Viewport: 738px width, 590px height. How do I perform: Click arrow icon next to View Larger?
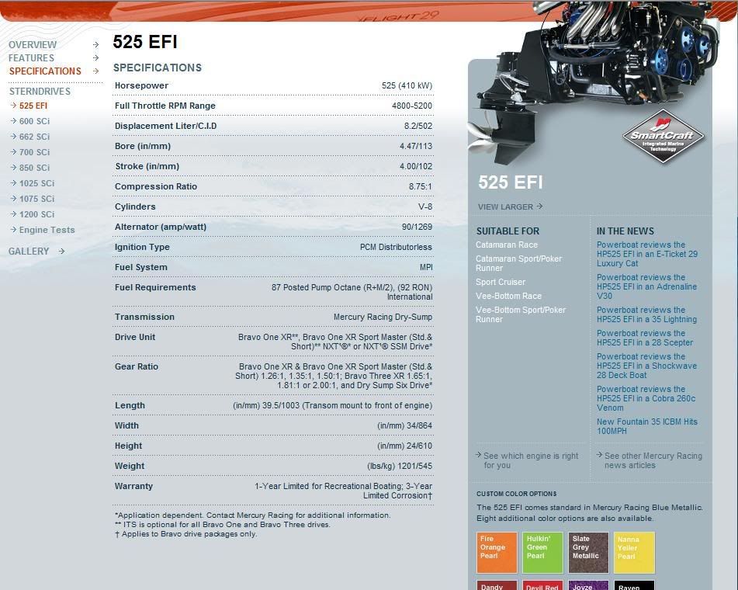pyautogui.click(x=539, y=206)
